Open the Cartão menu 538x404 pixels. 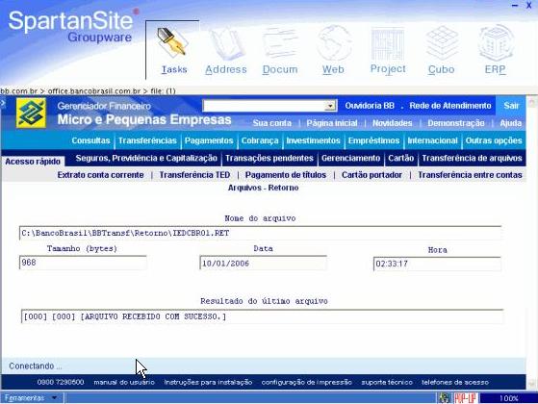point(400,158)
